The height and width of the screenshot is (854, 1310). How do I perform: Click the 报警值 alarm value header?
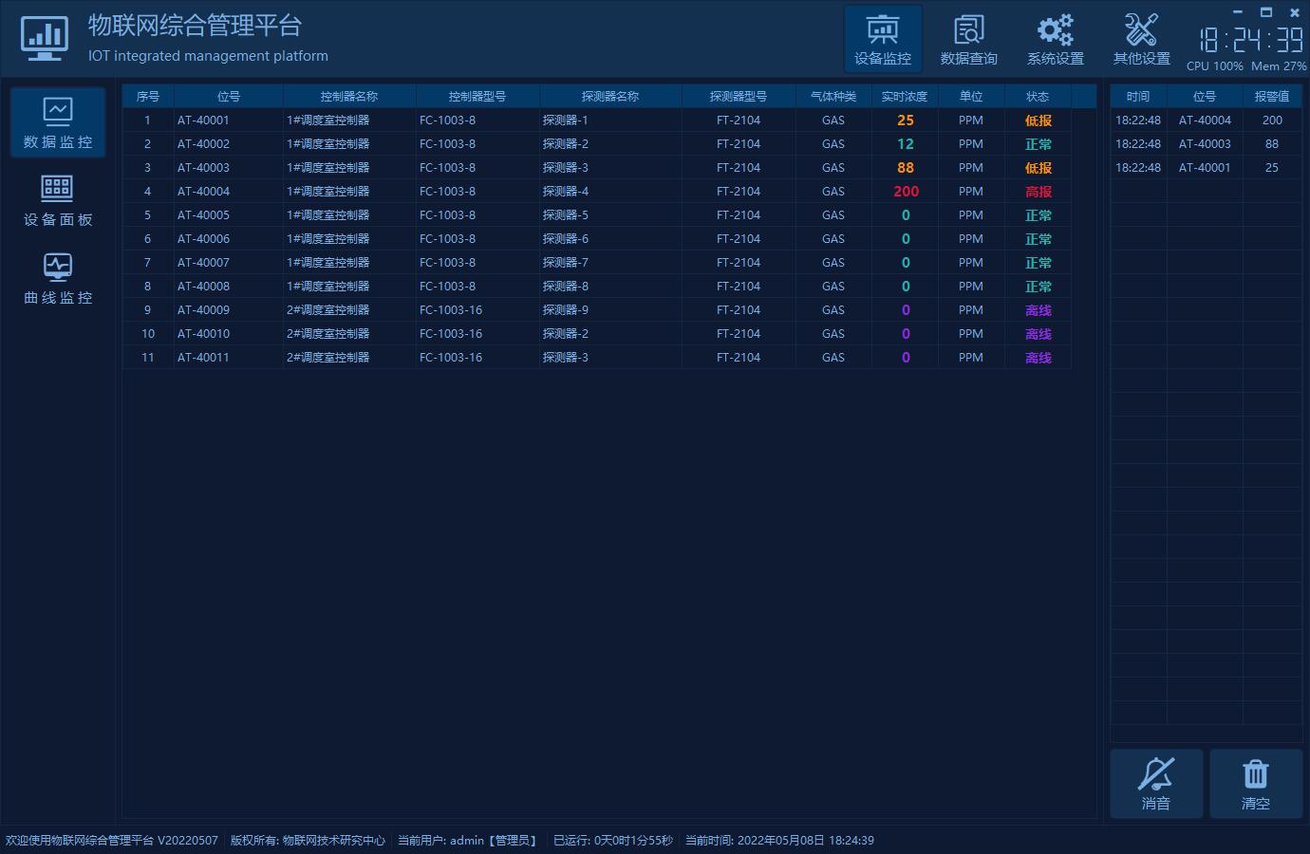(x=1271, y=97)
